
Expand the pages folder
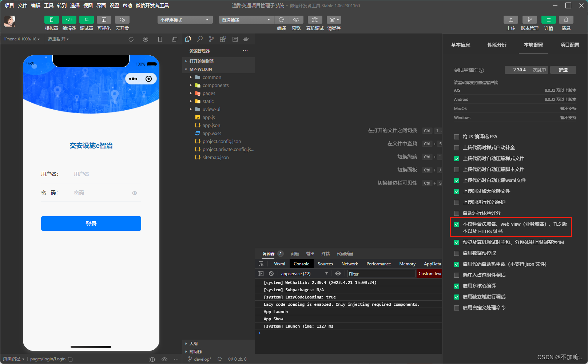pyautogui.click(x=208, y=94)
